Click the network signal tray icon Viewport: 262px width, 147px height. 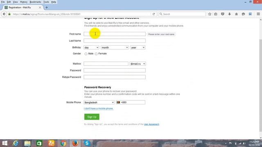point(240,143)
